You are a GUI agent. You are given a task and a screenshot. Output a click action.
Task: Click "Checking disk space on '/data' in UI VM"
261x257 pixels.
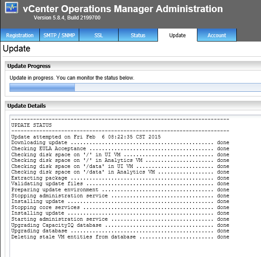(x=120, y=166)
